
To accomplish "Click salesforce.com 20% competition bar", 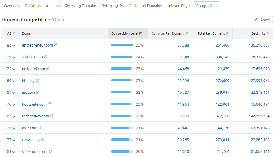I will coord(122,151).
